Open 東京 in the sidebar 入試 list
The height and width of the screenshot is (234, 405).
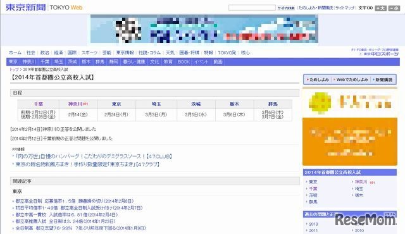tap(313, 182)
